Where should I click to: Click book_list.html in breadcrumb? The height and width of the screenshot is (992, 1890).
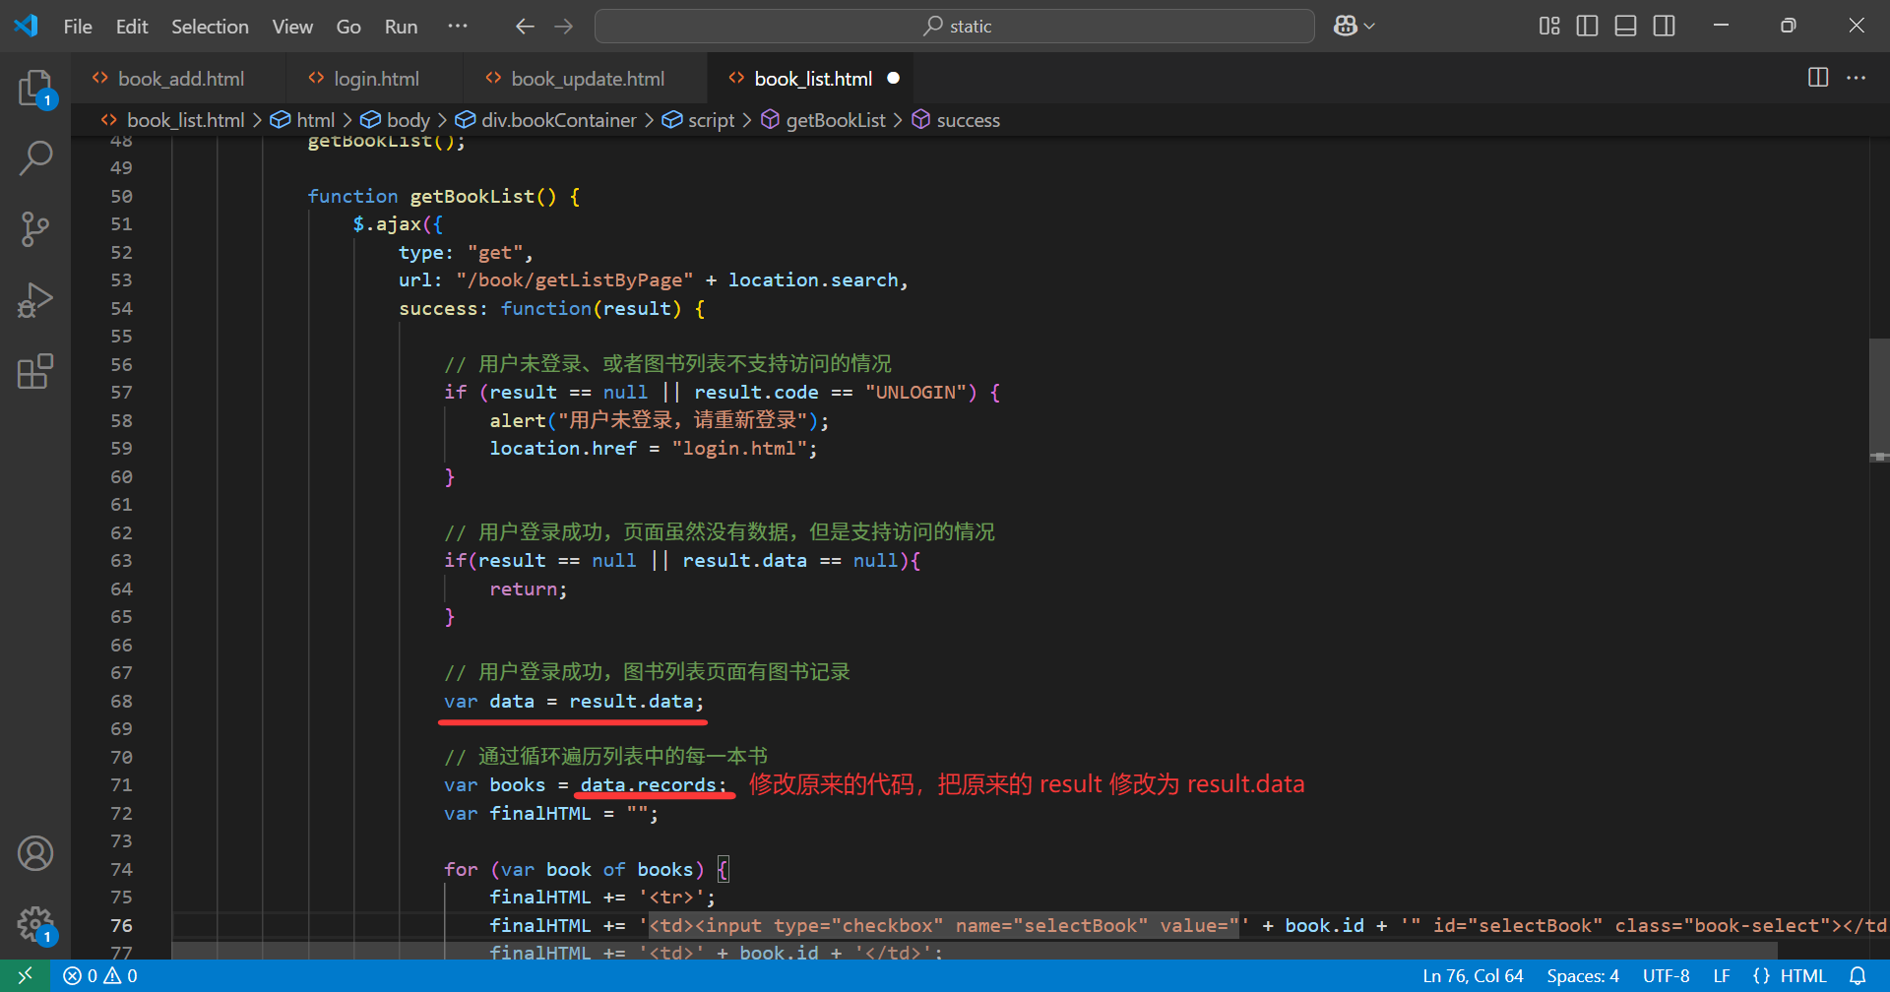[185, 120]
